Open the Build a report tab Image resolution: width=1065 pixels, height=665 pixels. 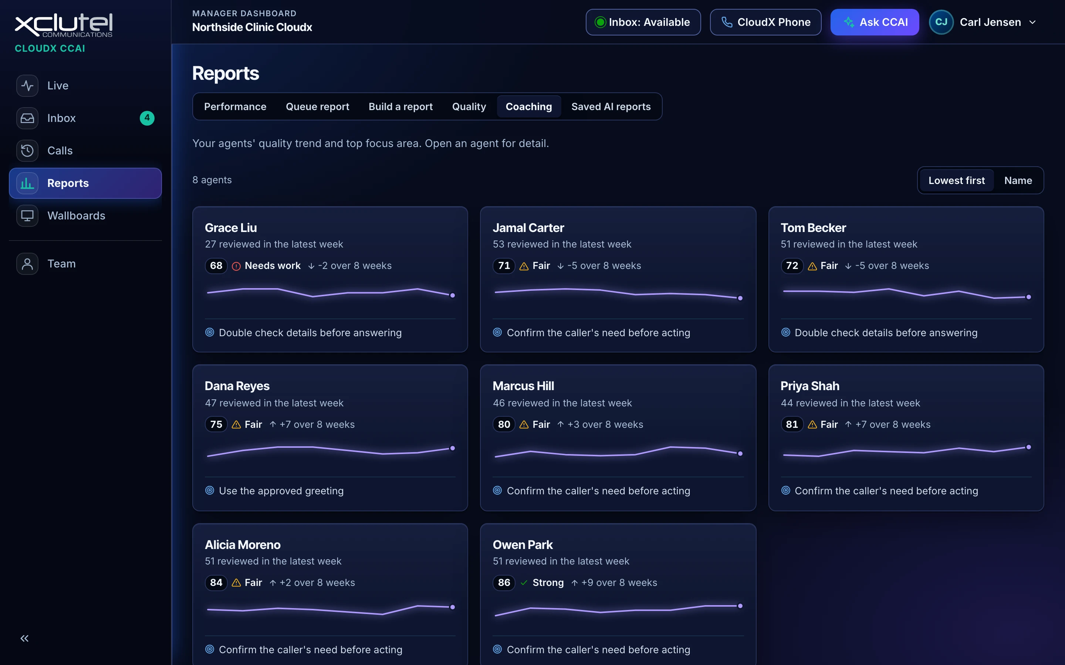coord(400,106)
